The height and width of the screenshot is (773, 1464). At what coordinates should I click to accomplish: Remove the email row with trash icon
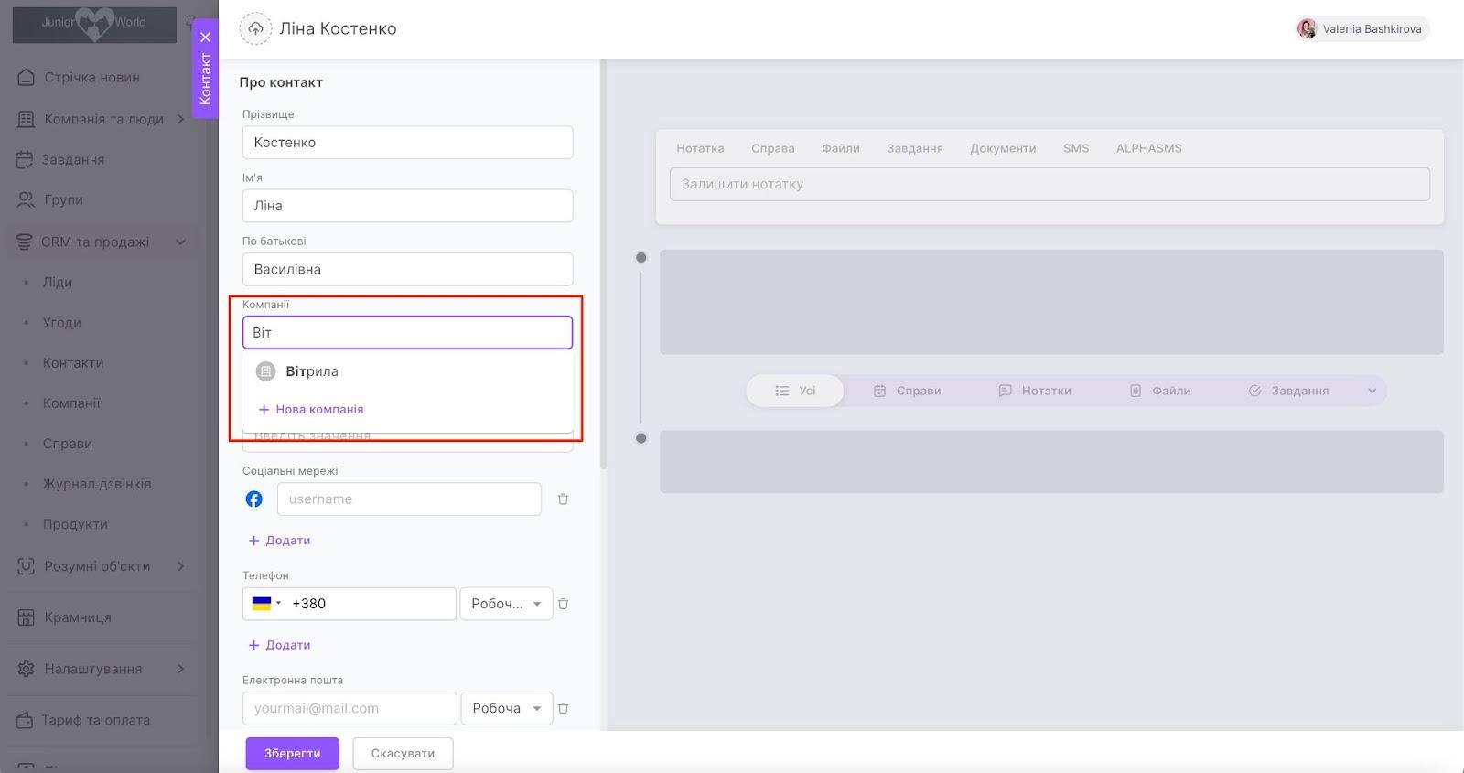[563, 708]
